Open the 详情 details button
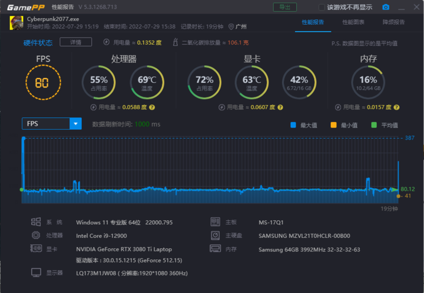The width and height of the screenshot is (424, 293). coord(76,42)
